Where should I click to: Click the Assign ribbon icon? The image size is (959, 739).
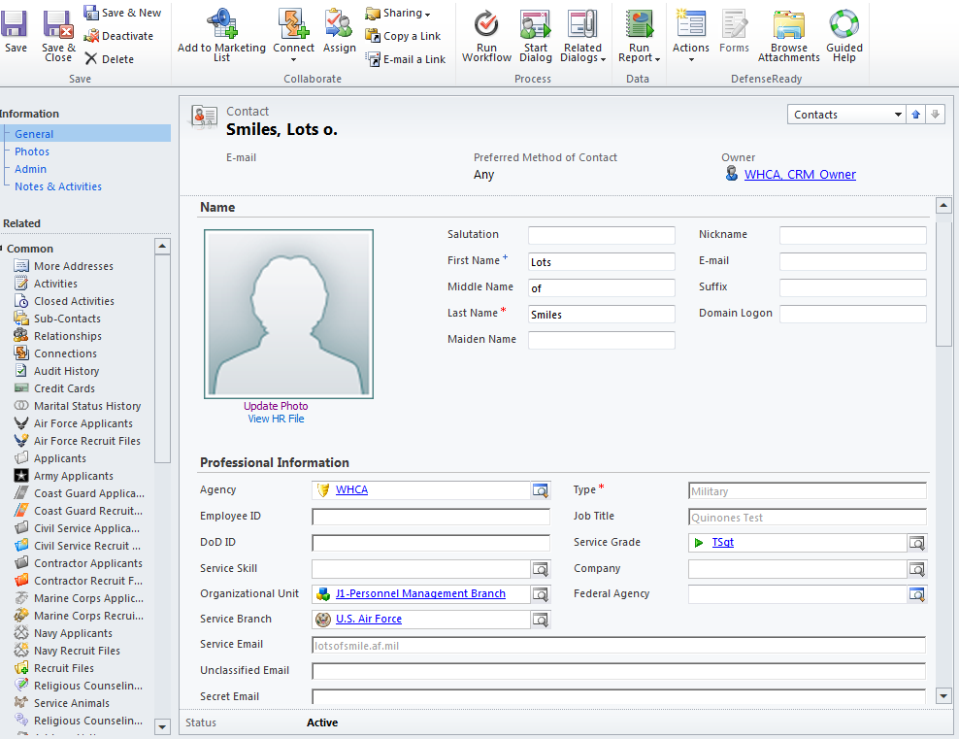(x=339, y=25)
